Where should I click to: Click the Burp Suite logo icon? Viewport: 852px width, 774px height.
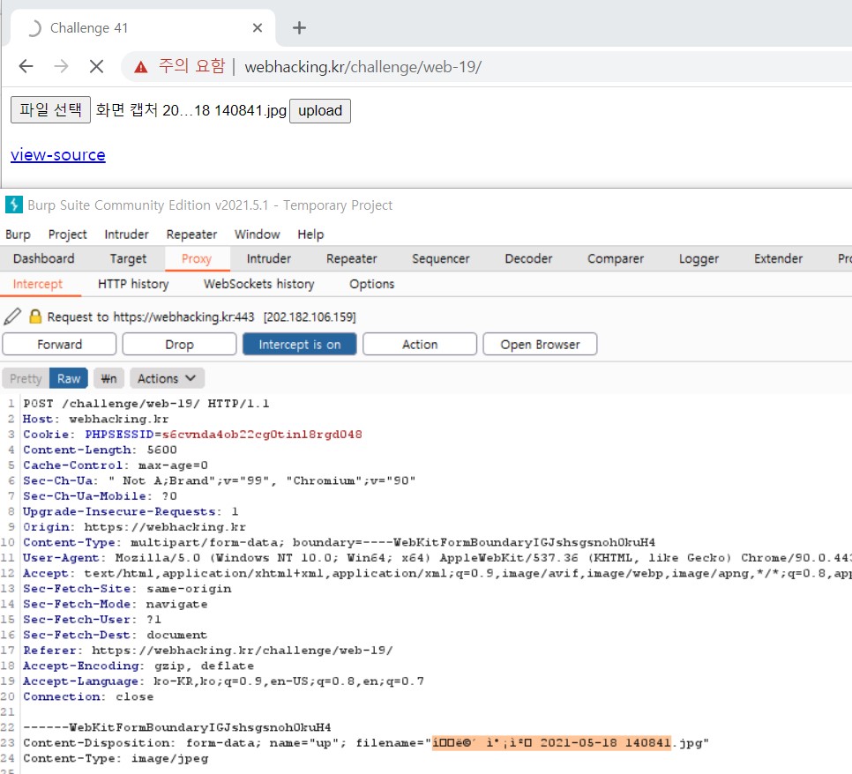pos(13,205)
